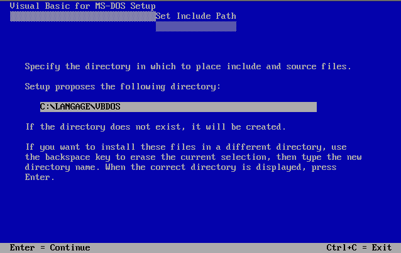Click the shaded bar under Setup title
401x253 pixels.
[x=82, y=16]
